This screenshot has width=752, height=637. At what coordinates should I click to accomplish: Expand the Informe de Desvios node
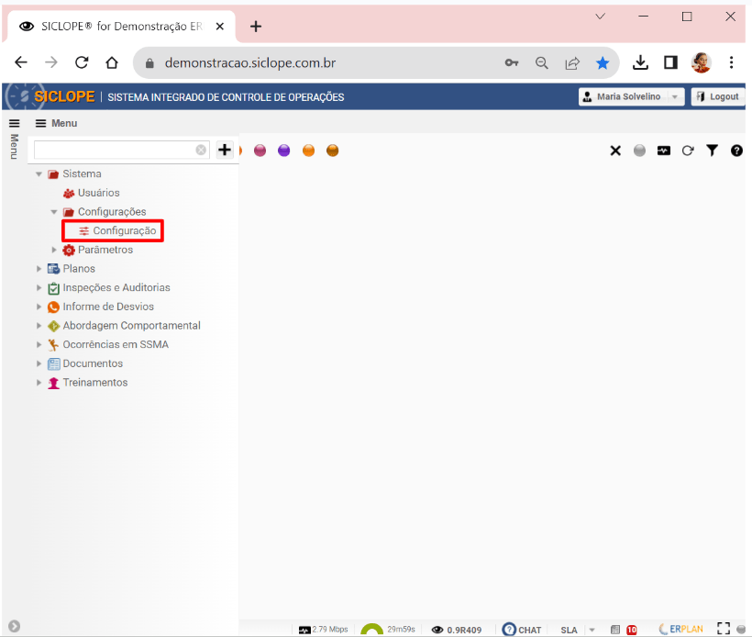(39, 307)
